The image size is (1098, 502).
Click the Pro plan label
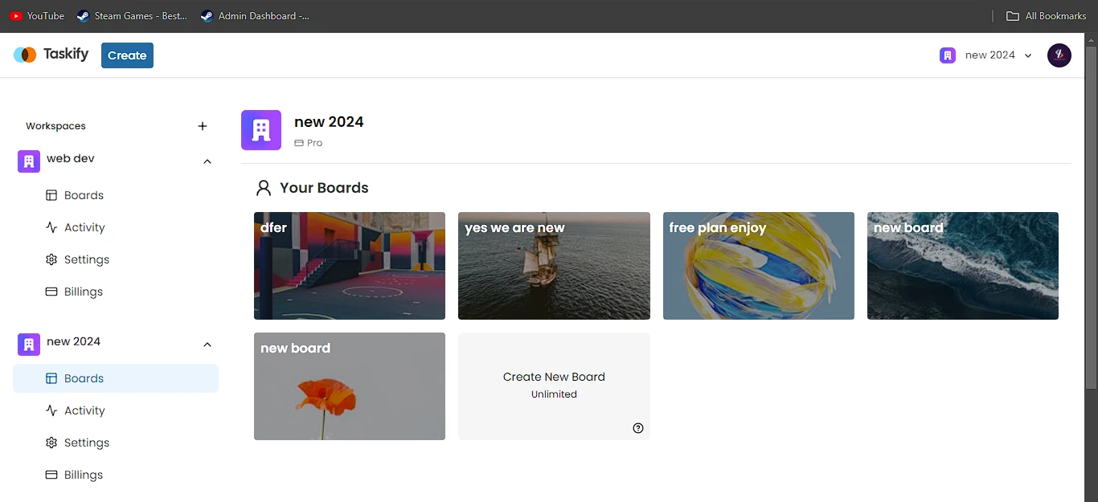coord(309,143)
